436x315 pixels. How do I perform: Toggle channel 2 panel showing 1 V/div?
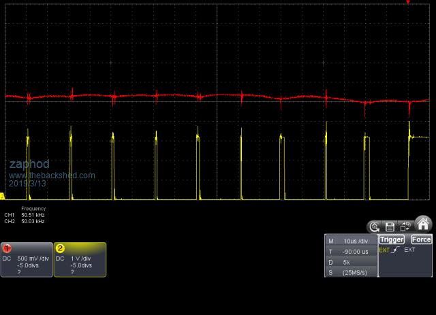tap(80, 261)
